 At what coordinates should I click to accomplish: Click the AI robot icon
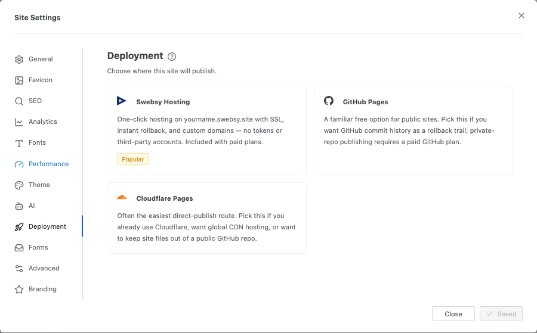[x=19, y=206]
